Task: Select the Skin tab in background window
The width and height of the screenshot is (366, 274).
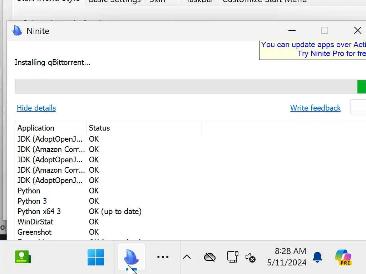Action: click(x=157, y=2)
